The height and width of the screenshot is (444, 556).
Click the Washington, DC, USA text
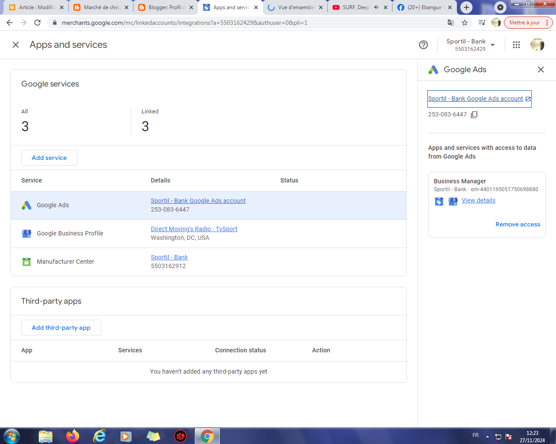coord(180,238)
